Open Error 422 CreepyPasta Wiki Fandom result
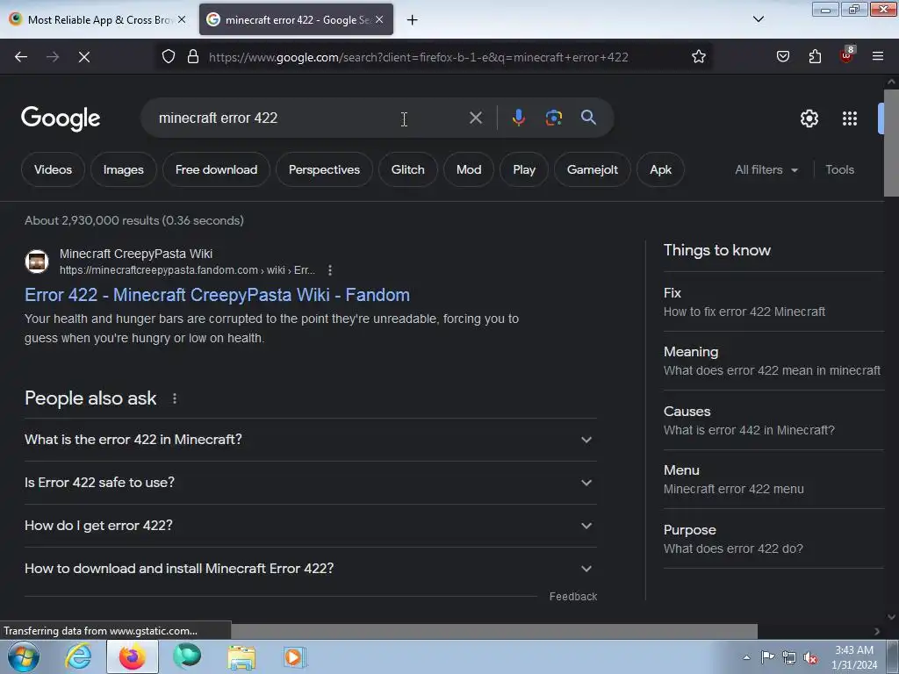 217,295
